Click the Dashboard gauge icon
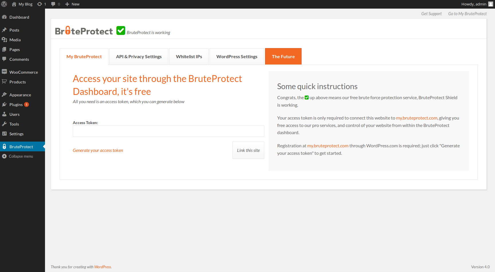Image resolution: width=495 pixels, height=272 pixels. coord(4,17)
